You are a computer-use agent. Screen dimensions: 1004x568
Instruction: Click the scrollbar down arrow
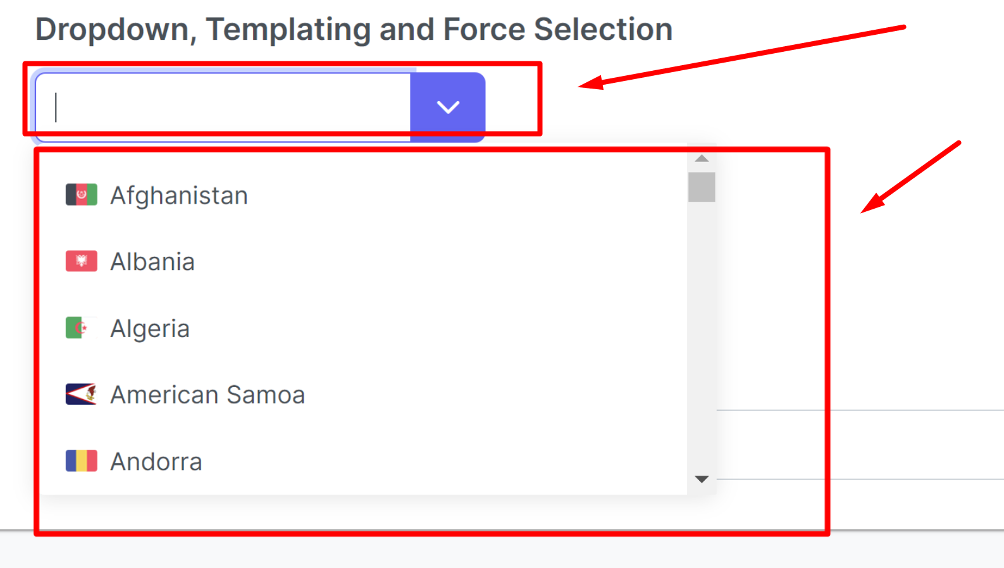[701, 479]
